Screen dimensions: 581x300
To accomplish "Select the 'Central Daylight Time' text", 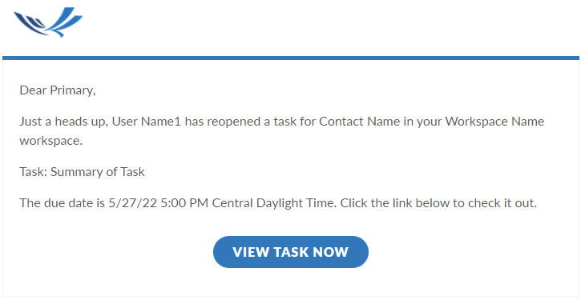I will click(275, 203).
